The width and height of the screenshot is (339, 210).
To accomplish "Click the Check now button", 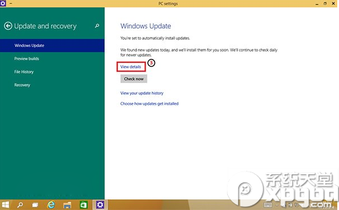I will [134, 79].
